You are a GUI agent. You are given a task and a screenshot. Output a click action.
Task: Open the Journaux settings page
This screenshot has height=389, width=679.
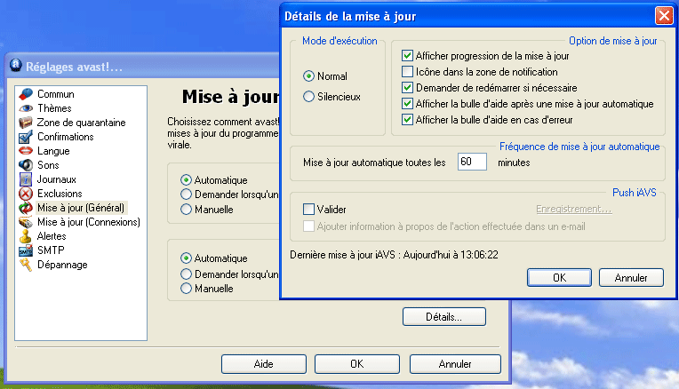56,179
